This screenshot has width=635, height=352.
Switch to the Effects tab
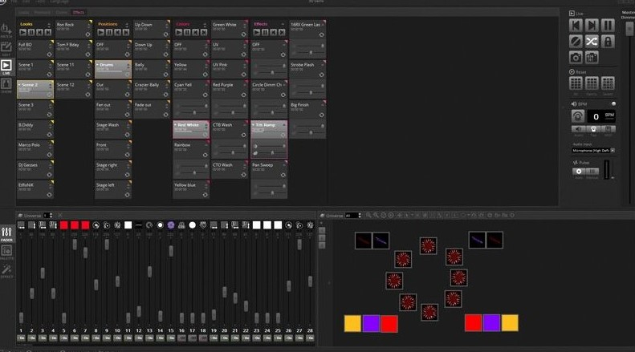tap(78, 13)
